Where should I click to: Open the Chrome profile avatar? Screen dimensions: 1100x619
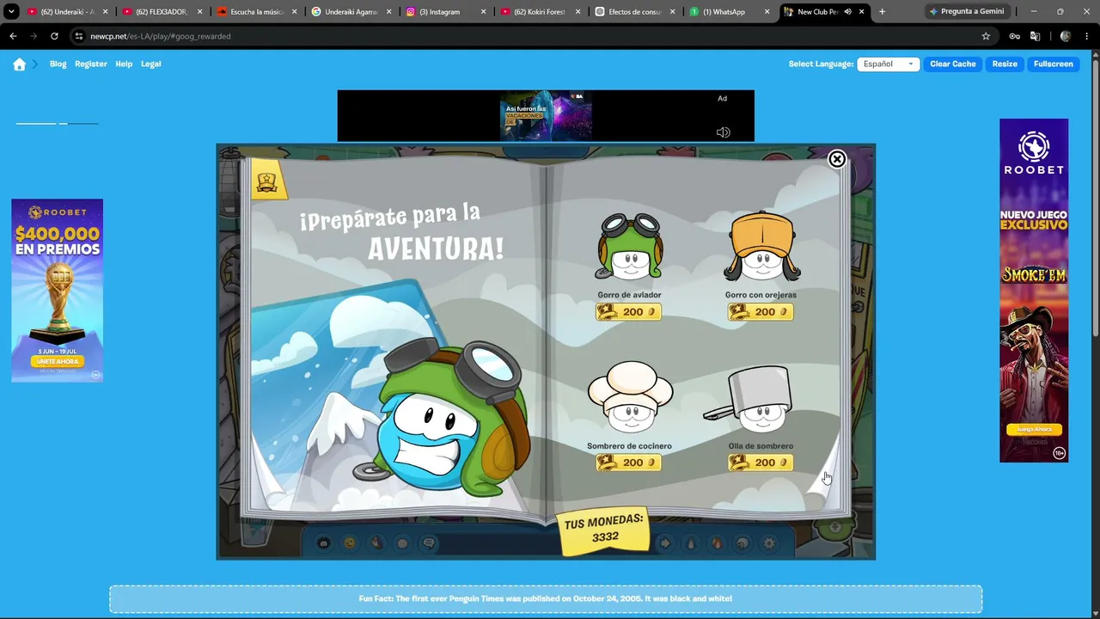1066,36
